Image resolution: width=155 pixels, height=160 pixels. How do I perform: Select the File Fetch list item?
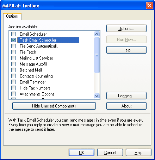point(28,52)
